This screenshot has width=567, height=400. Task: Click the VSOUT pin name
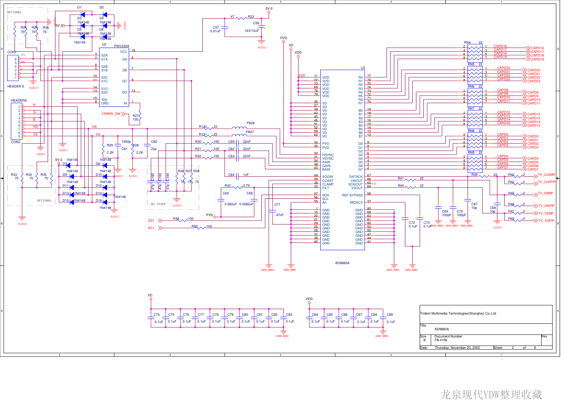[357, 188]
